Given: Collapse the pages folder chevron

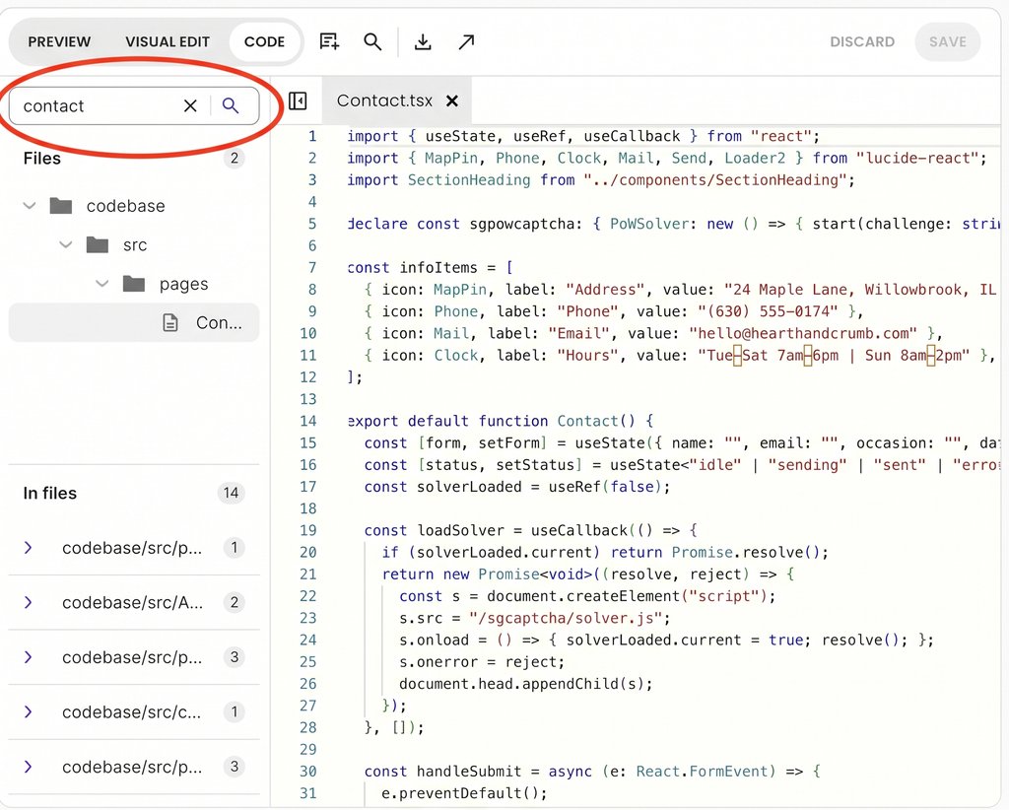Looking at the screenshot, I should coord(102,284).
